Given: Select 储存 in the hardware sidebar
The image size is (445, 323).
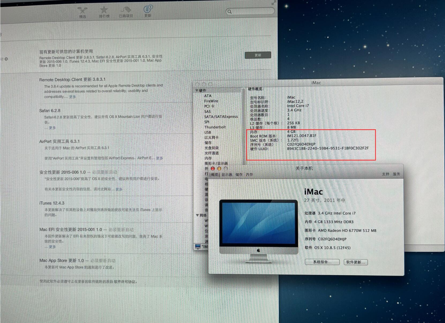Looking at the screenshot, I should coord(208,143).
